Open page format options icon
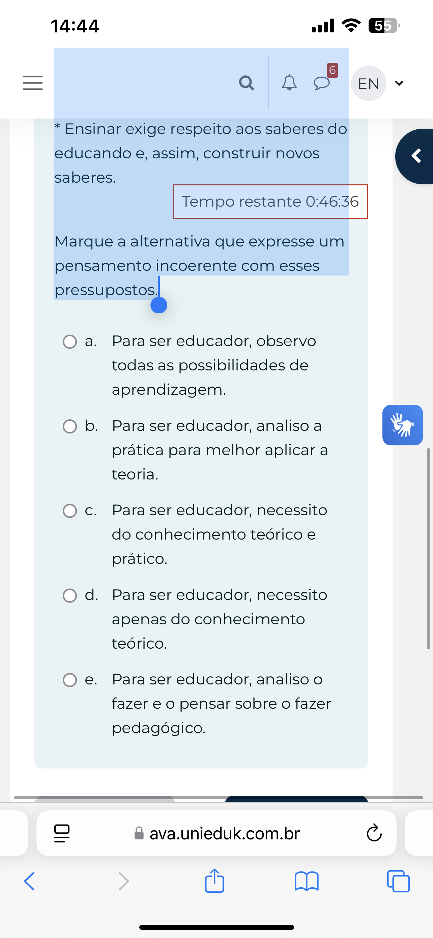Viewport: 433px width, 938px height. coord(62,833)
